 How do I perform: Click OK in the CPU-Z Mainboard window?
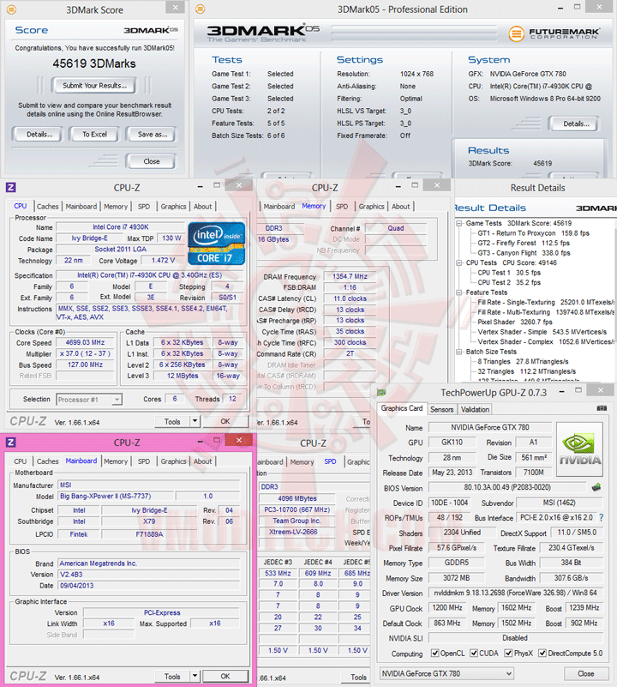click(x=225, y=677)
